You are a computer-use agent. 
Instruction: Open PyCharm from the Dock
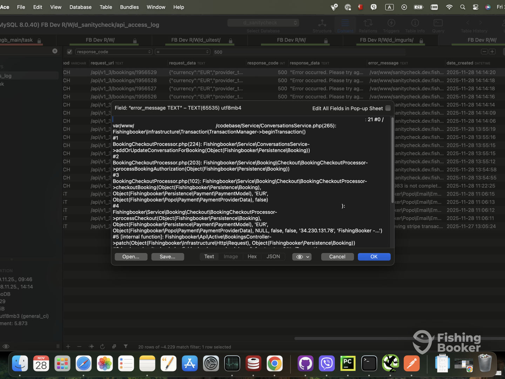(x=348, y=363)
